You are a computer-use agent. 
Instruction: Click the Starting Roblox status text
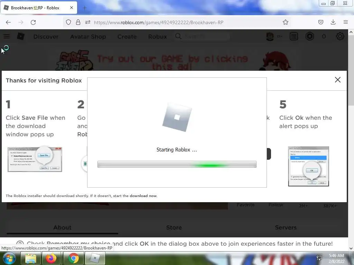pyautogui.click(x=177, y=150)
